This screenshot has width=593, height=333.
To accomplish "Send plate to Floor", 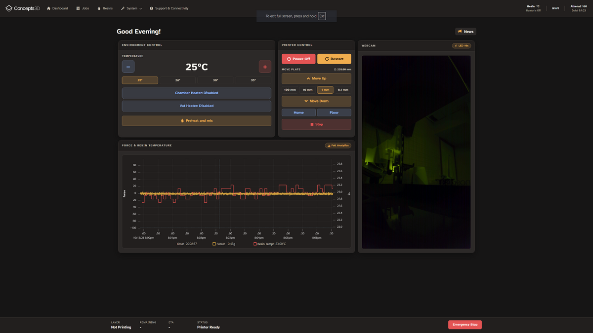I will point(334,112).
